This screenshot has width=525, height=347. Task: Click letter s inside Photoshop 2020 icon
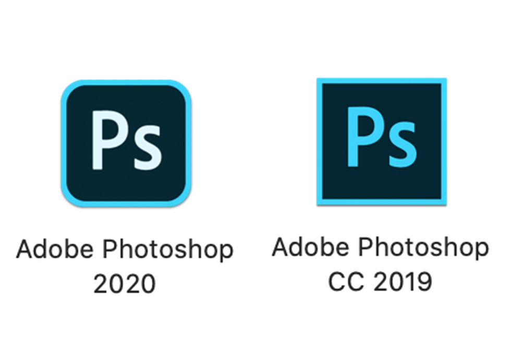click(148, 148)
